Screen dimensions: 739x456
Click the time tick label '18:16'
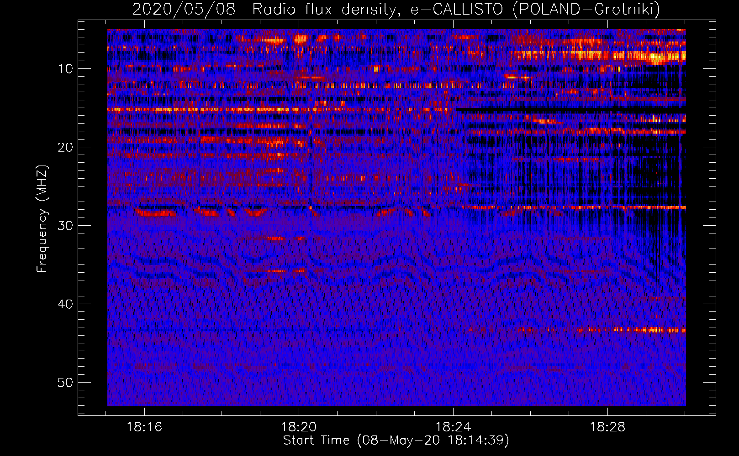144,427
